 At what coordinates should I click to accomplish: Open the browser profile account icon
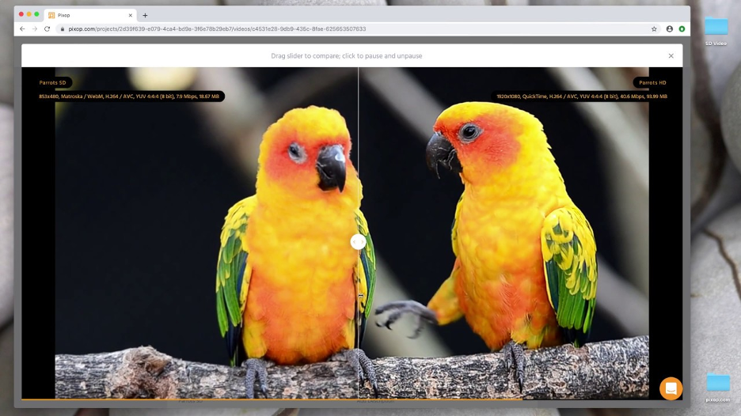(669, 28)
